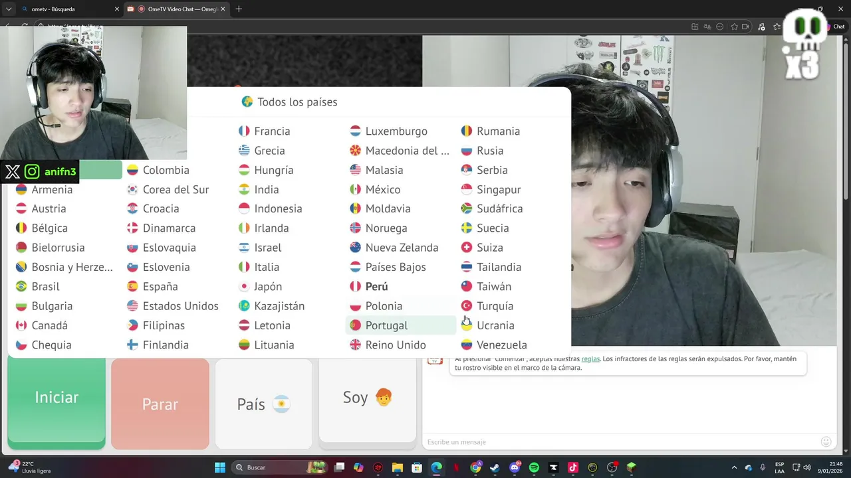The image size is (851, 478).
Task: Click the taskbar Buscar search box
Action: point(281,467)
